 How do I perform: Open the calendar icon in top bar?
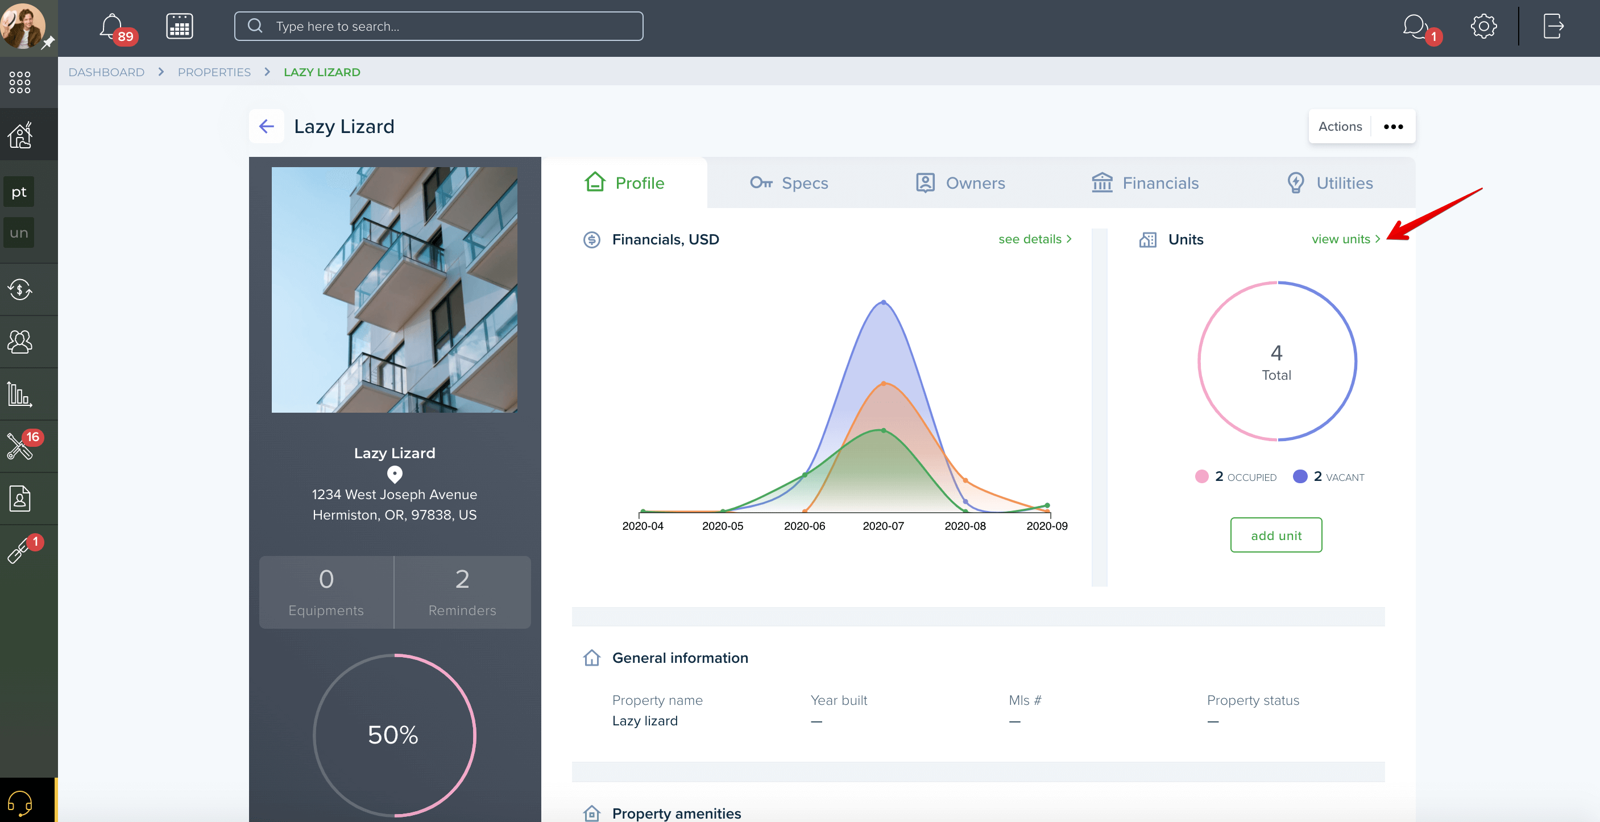(180, 27)
